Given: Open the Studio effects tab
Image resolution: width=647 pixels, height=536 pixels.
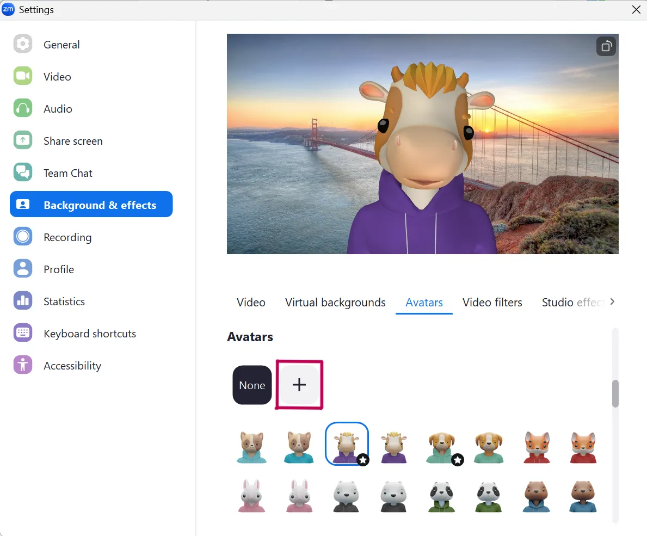Looking at the screenshot, I should [572, 303].
